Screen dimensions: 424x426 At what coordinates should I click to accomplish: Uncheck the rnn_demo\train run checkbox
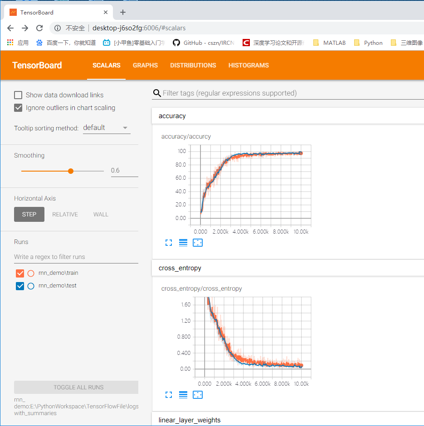click(x=20, y=273)
